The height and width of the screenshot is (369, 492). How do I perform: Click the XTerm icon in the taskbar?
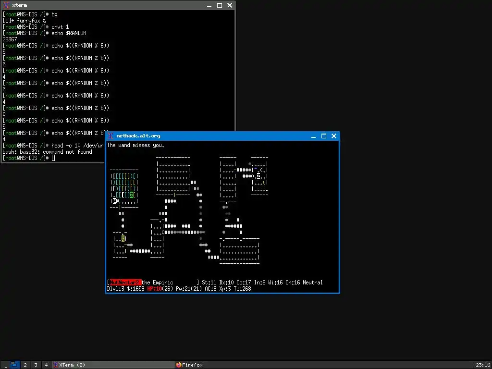click(56, 365)
